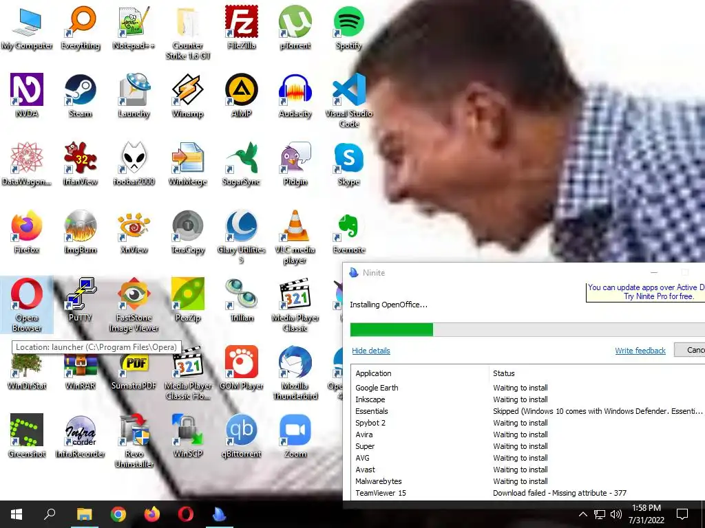Select the AIMP desktop icon
Image resolution: width=705 pixels, height=528 pixels.
point(242,96)
